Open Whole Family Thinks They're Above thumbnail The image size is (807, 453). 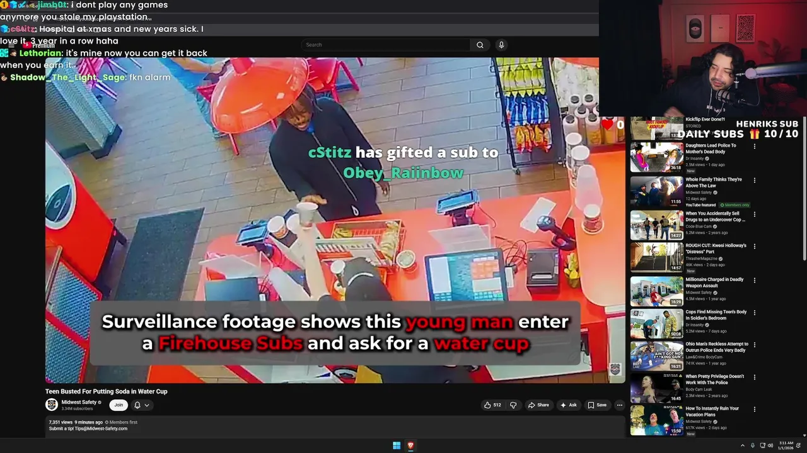pyautogui.click(x=656, y=191)
